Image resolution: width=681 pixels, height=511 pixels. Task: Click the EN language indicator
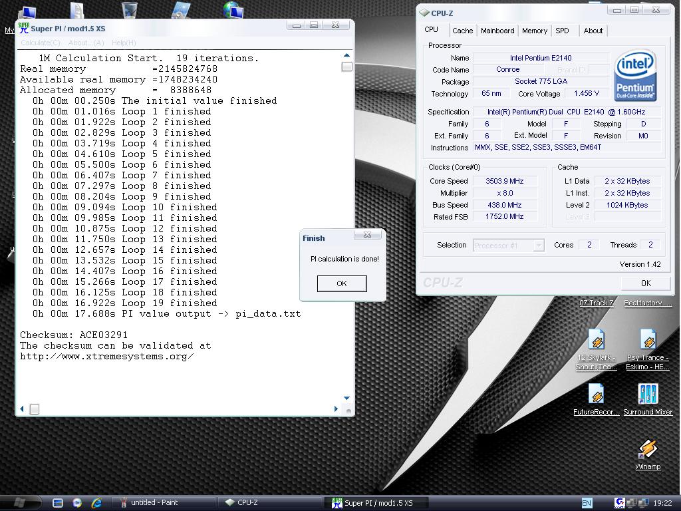(x=587, y=503)
